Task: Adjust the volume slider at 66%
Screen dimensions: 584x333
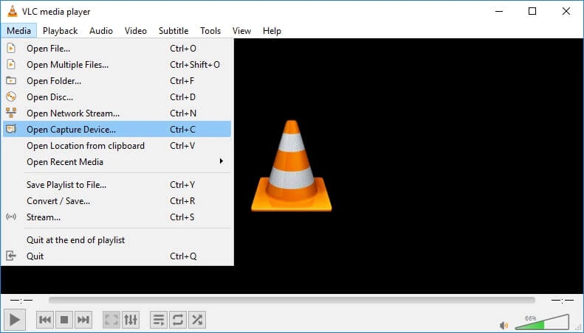Action: (x=542, y=322)
